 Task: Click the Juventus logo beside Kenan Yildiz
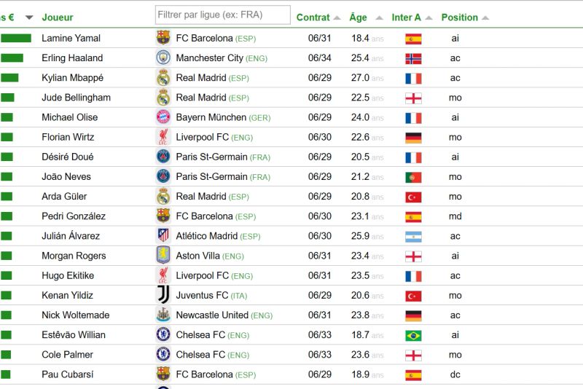(x=163, y=295)
